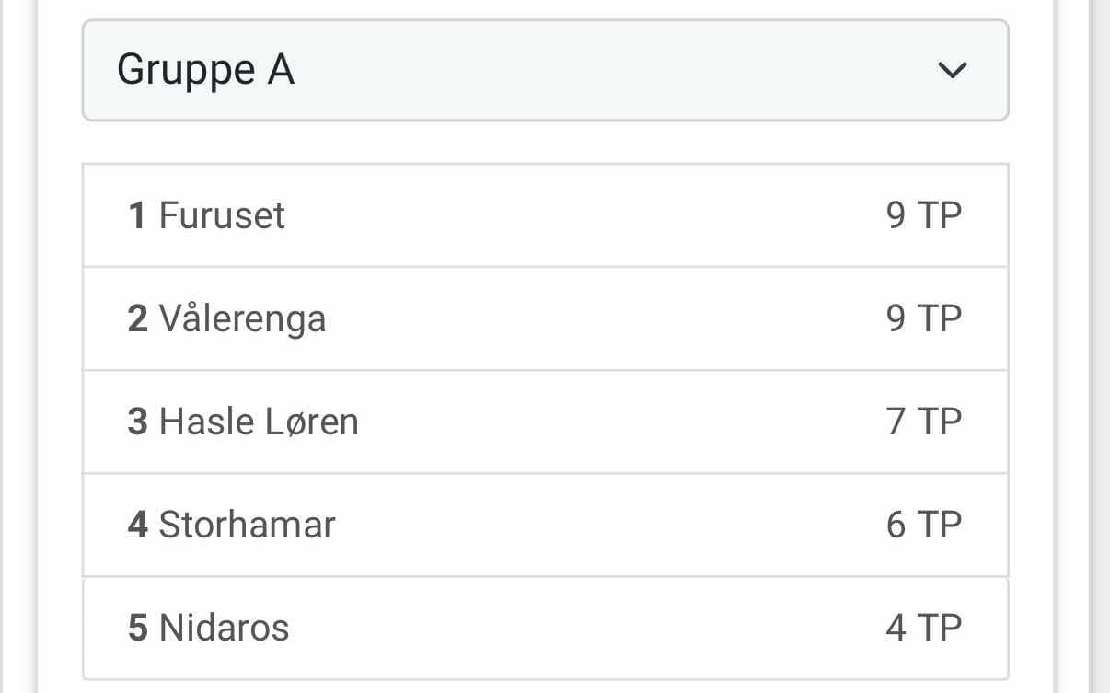This screenshot has height=693, width=1110.
Task: Click Vålerenga's 9 TP points value
Action: click(x=923, y=318)
